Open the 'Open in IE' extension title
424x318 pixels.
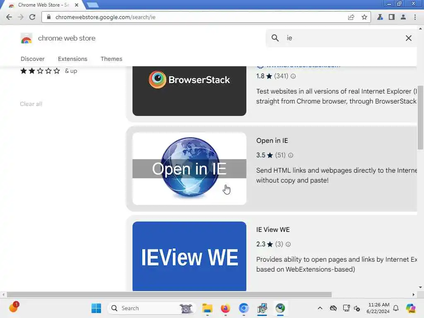pos(272,141)
